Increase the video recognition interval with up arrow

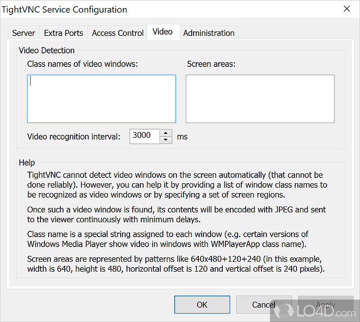click(166, 133)
